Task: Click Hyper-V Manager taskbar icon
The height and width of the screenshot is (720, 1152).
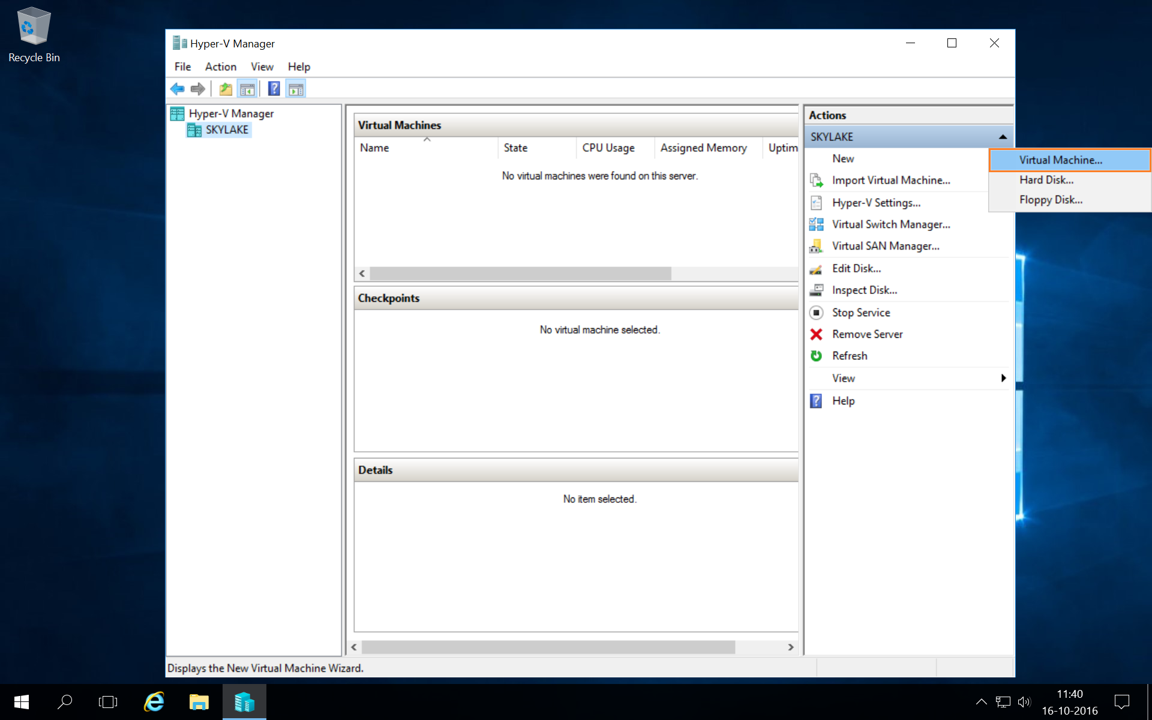Action: [244, 702]
